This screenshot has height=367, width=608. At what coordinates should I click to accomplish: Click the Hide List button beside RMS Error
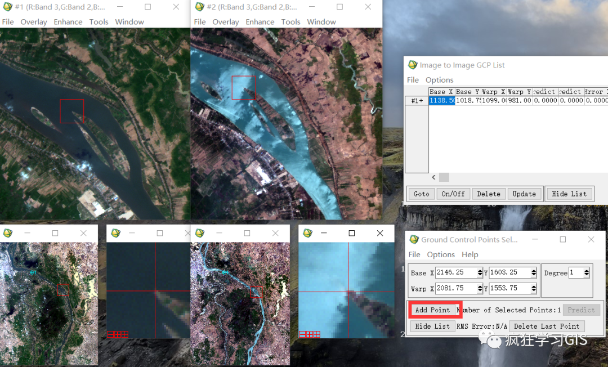(432, 326)
